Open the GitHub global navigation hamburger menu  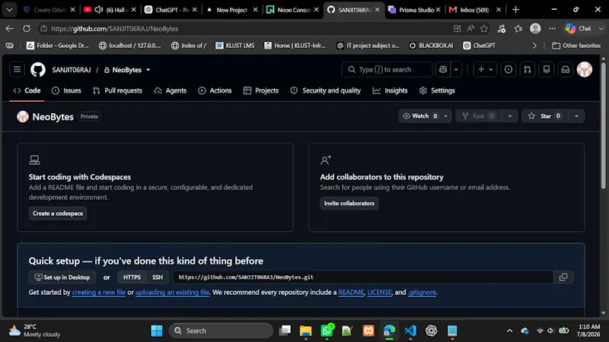(x=17, y=69)
